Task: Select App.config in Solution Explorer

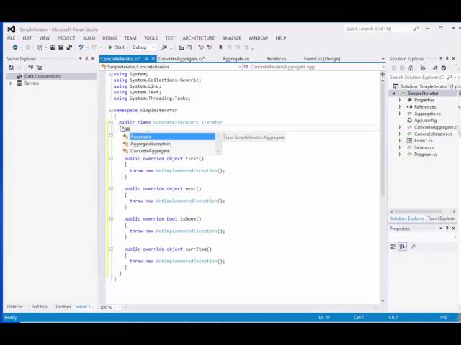Action: [x=425, y=121]
